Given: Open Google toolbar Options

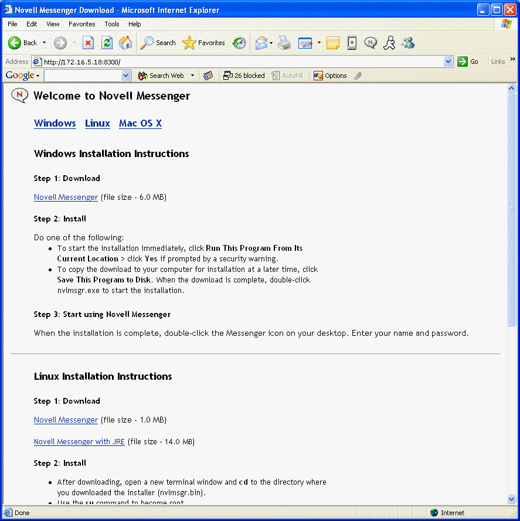Looking at the screenshot, I should click(x=330, y=76).
